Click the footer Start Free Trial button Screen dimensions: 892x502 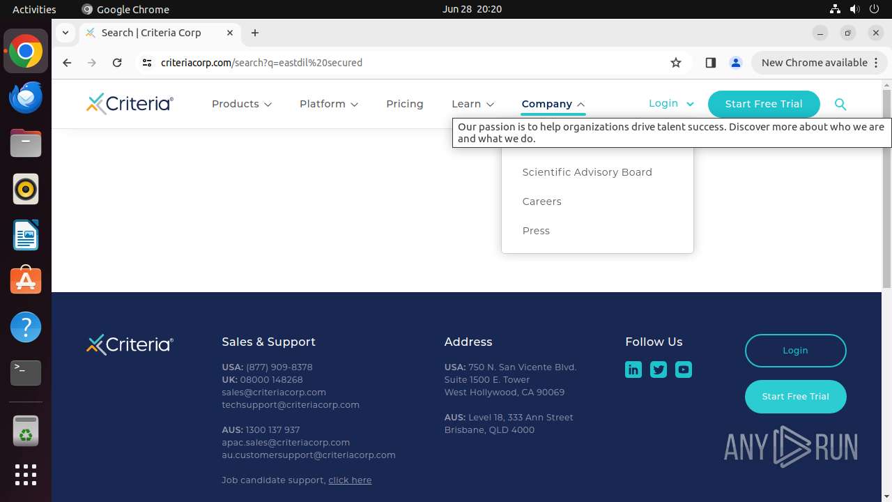pos(795,397)
